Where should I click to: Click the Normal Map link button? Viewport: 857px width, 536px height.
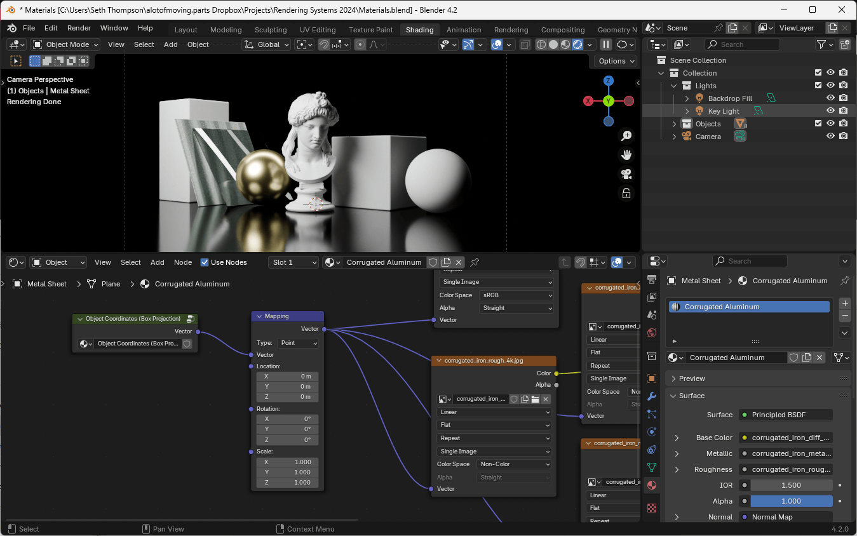(x=786, y=517)
